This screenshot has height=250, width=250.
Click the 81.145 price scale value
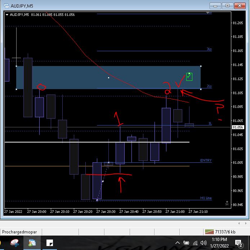click(238, 65)
